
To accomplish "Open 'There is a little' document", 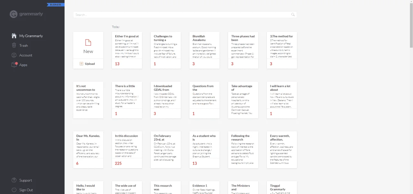I will pyautogui.click(x=127, y=100).
